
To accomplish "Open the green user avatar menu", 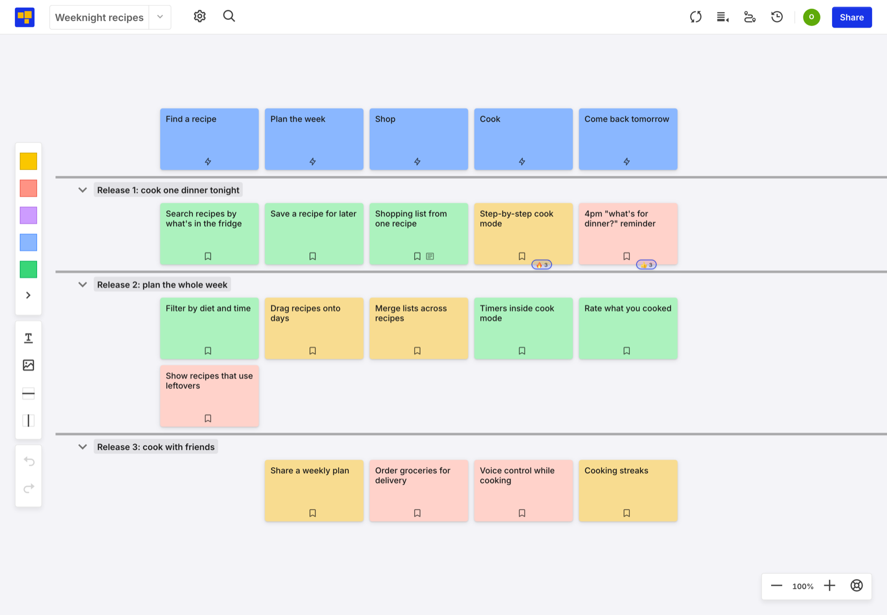I will click(812, 17).
